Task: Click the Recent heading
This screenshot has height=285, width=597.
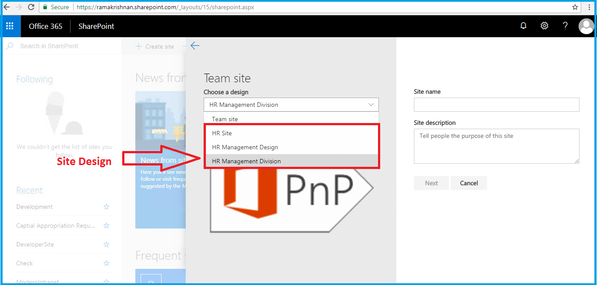Action: 29,190
